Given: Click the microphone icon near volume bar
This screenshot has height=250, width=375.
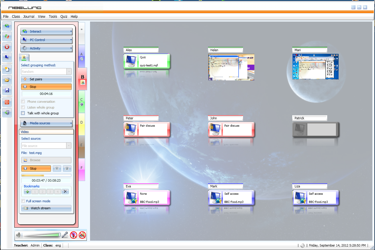Looking at the screenshot, I should (x=65, y=235).
